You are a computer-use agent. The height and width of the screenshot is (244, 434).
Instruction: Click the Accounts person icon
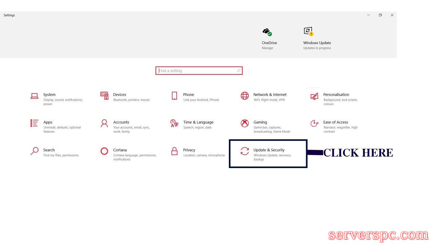[x=104, y=123]
